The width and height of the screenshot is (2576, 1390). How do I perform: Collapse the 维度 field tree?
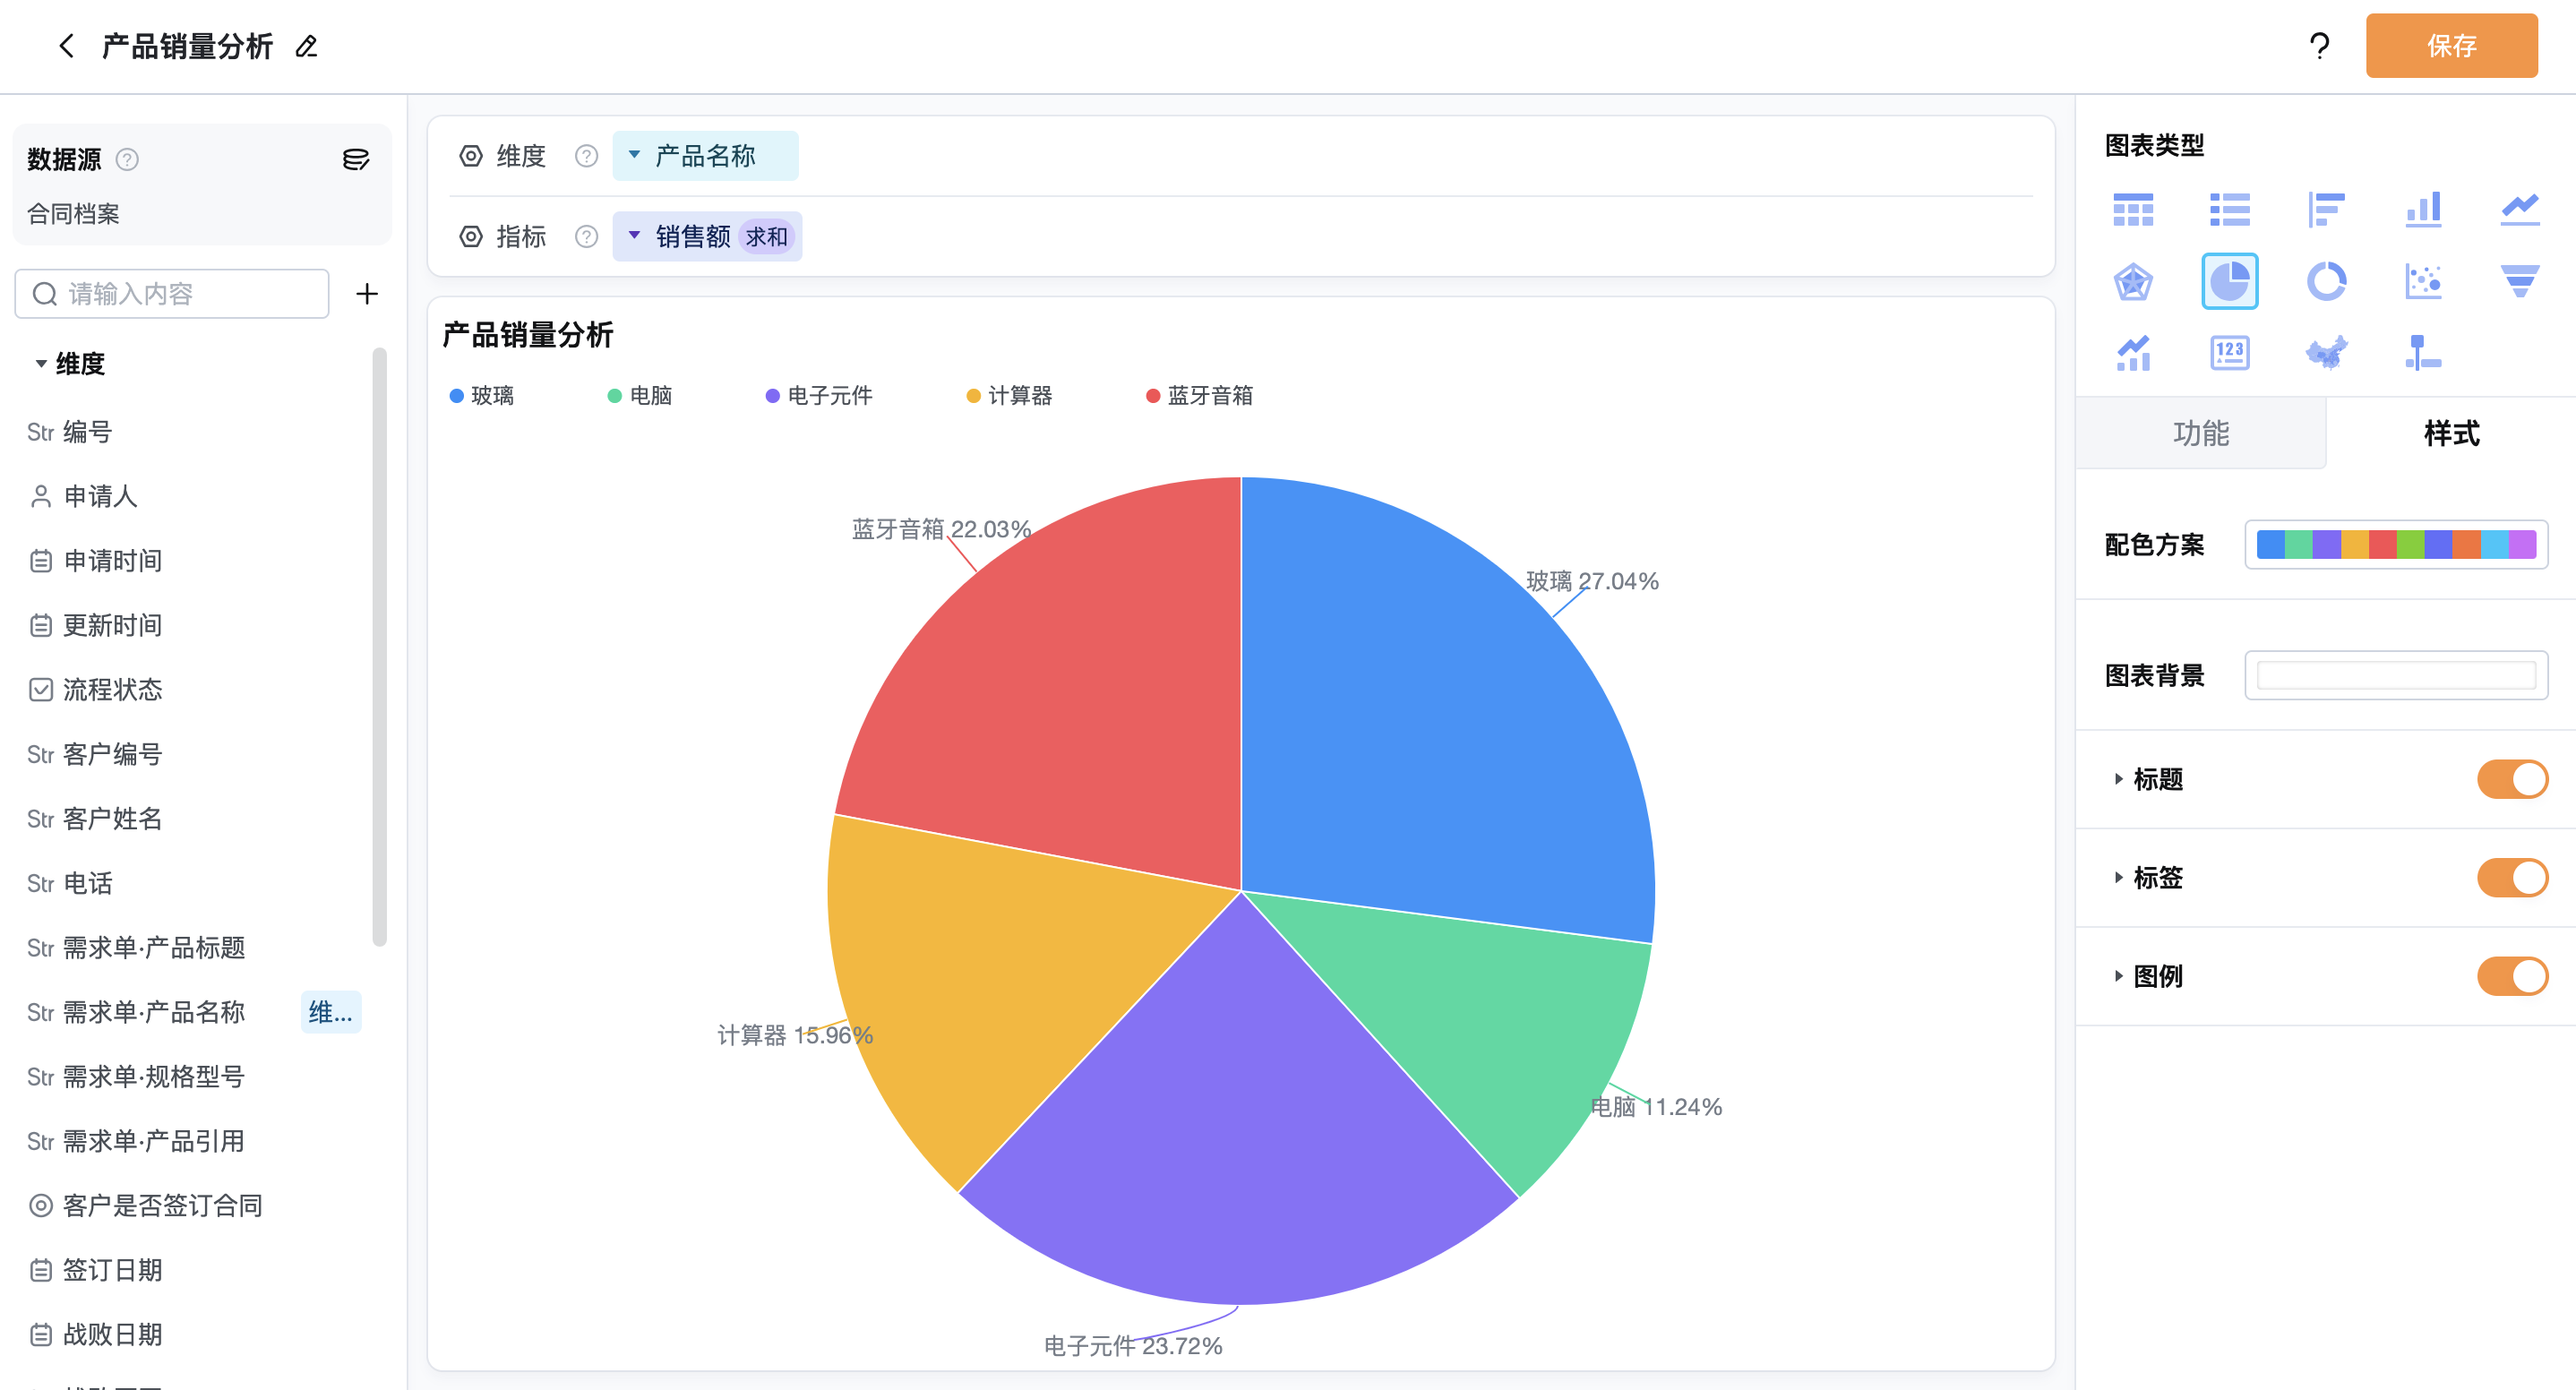point(41,364)
